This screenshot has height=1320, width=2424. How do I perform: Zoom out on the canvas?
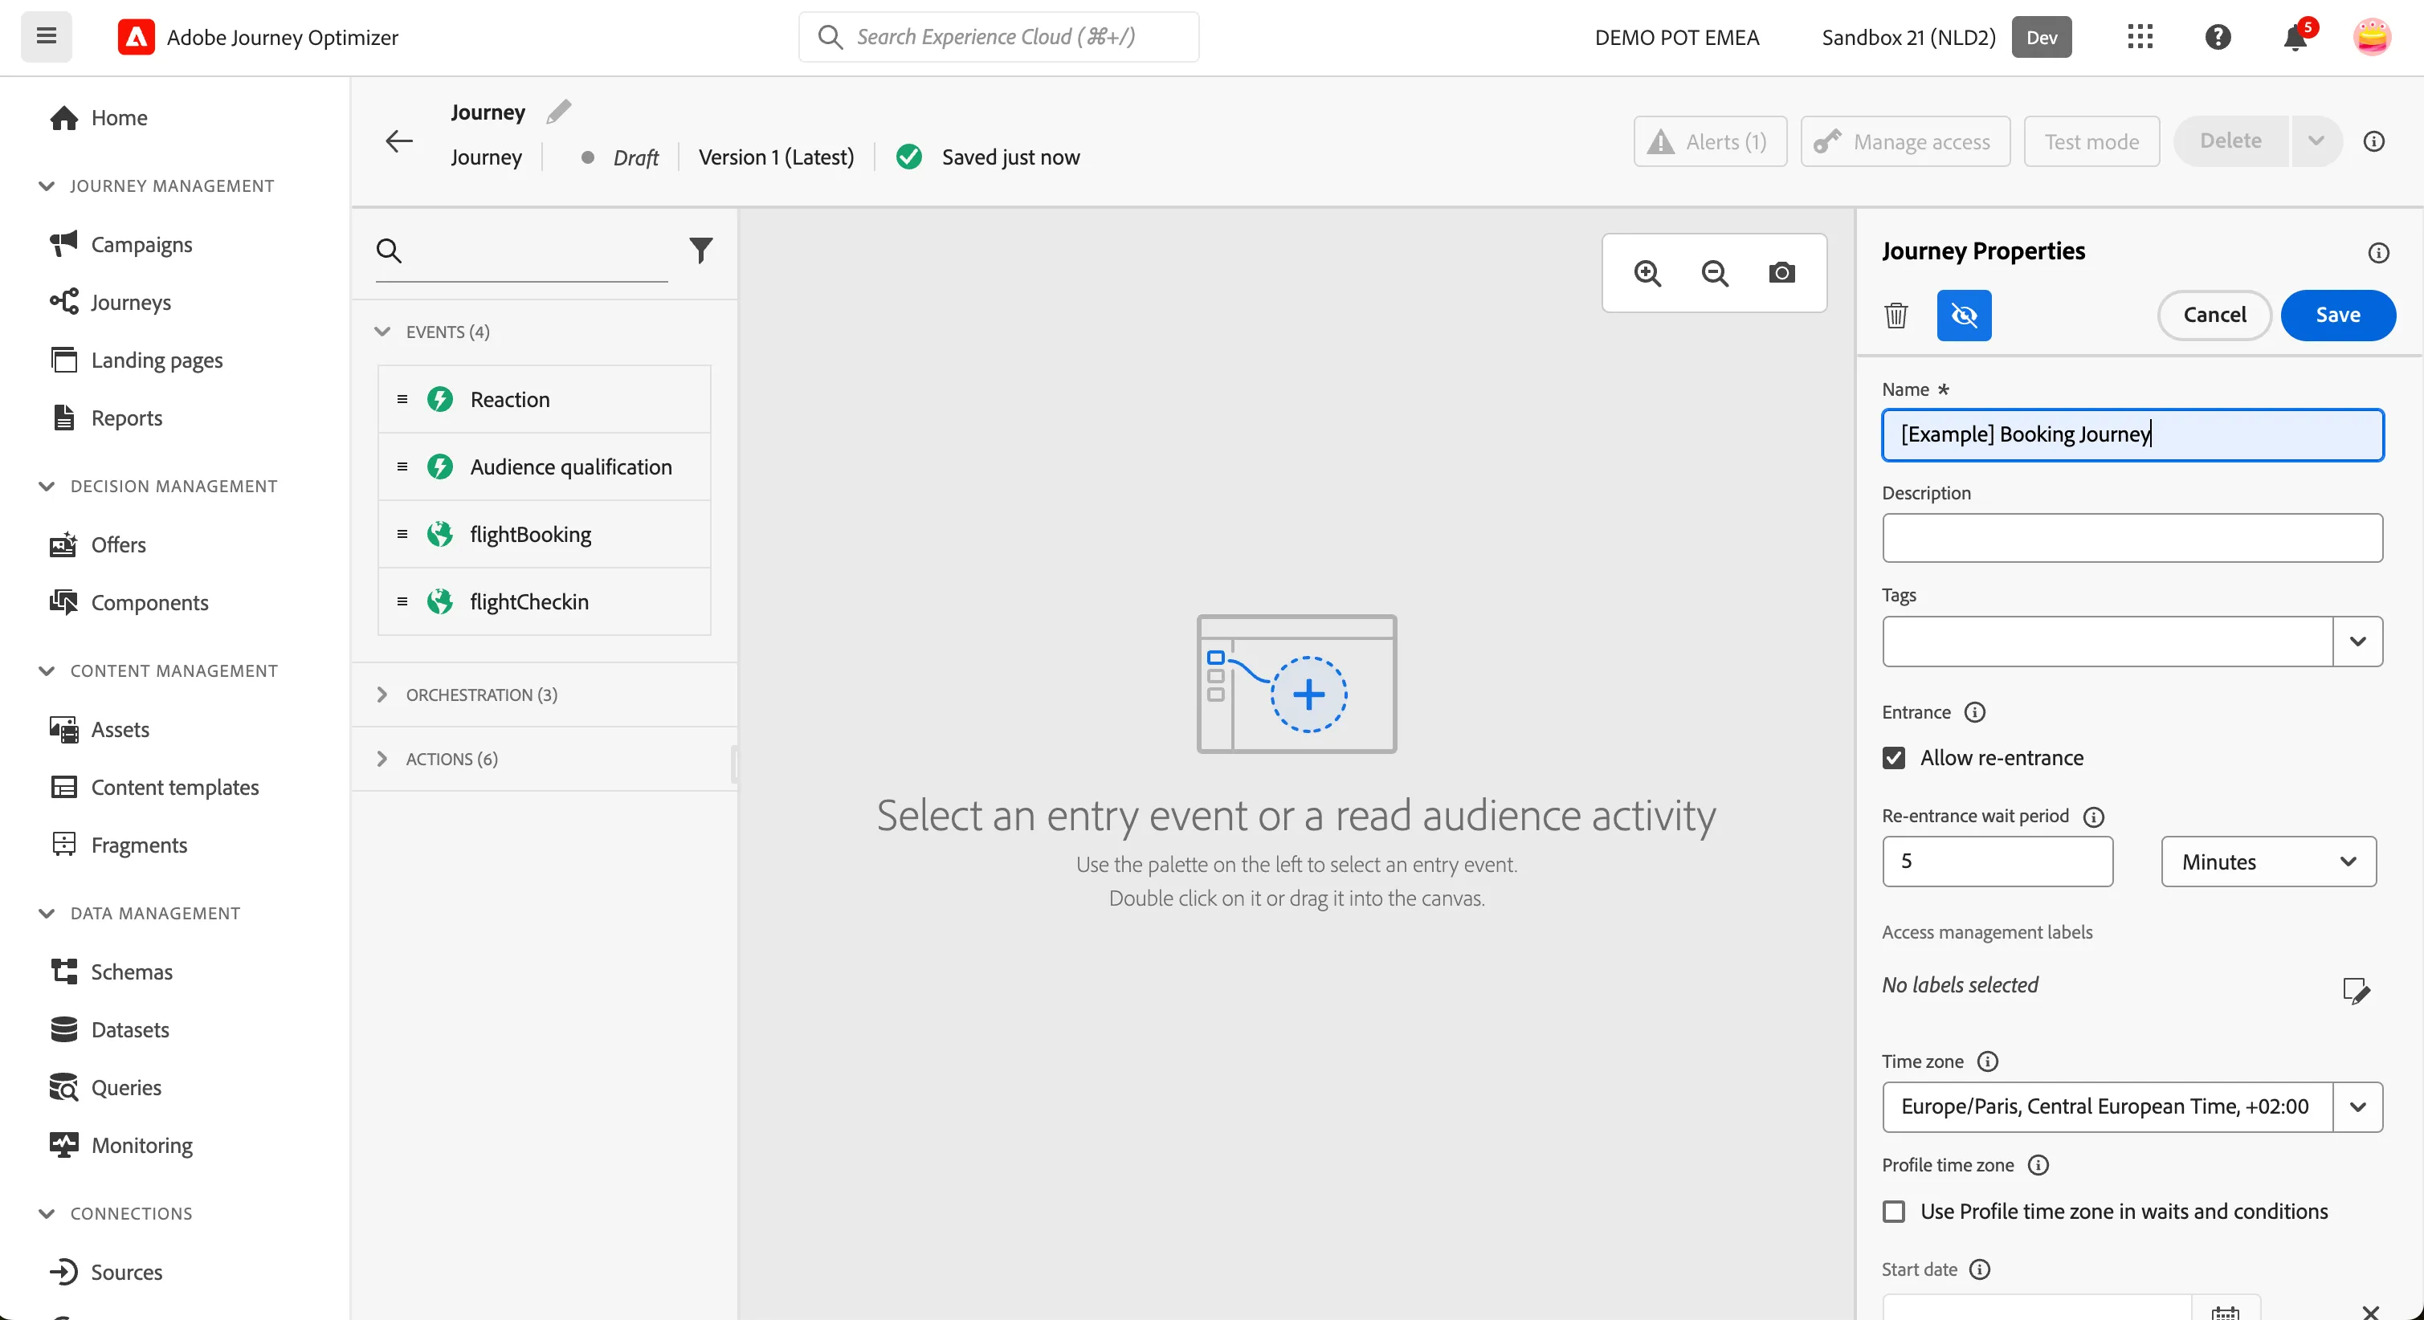coord(1715,273)
